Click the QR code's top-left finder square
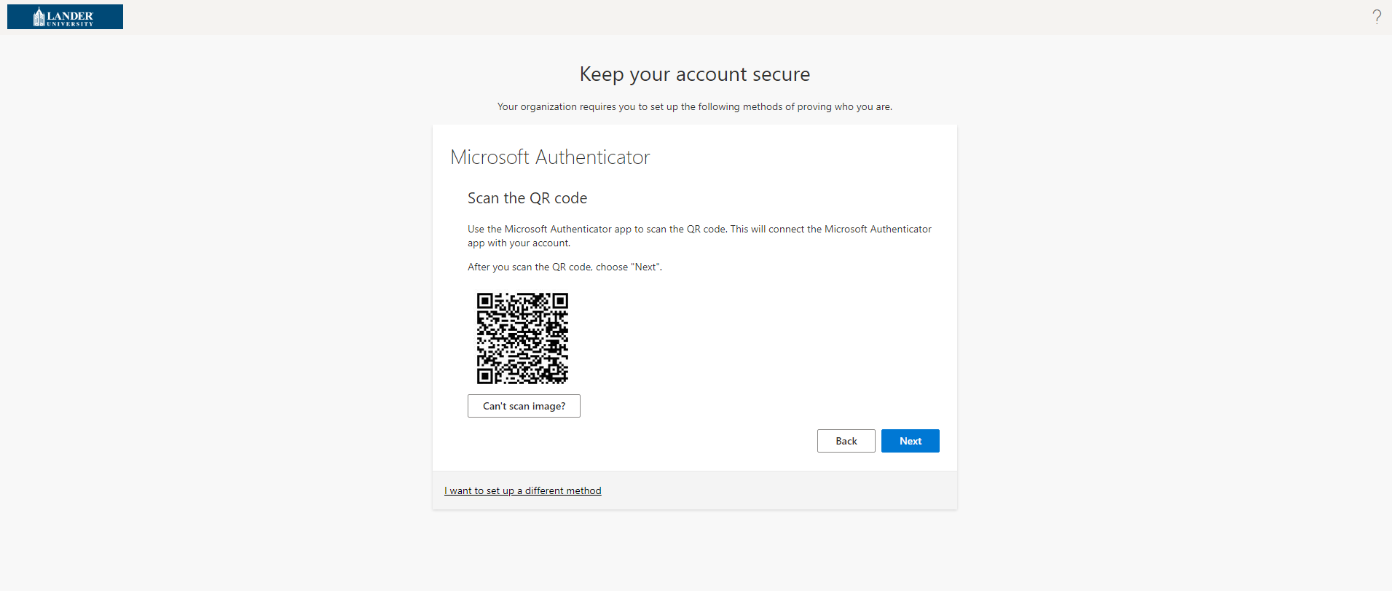Viewport: 1392px width, 591px height. (x=485, y=301)
